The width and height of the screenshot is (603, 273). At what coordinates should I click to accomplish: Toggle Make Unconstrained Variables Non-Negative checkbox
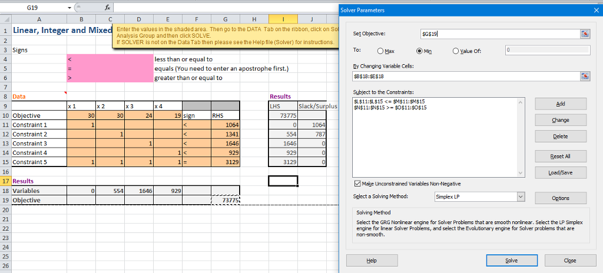pyautogui.click(x=357, y=184)
